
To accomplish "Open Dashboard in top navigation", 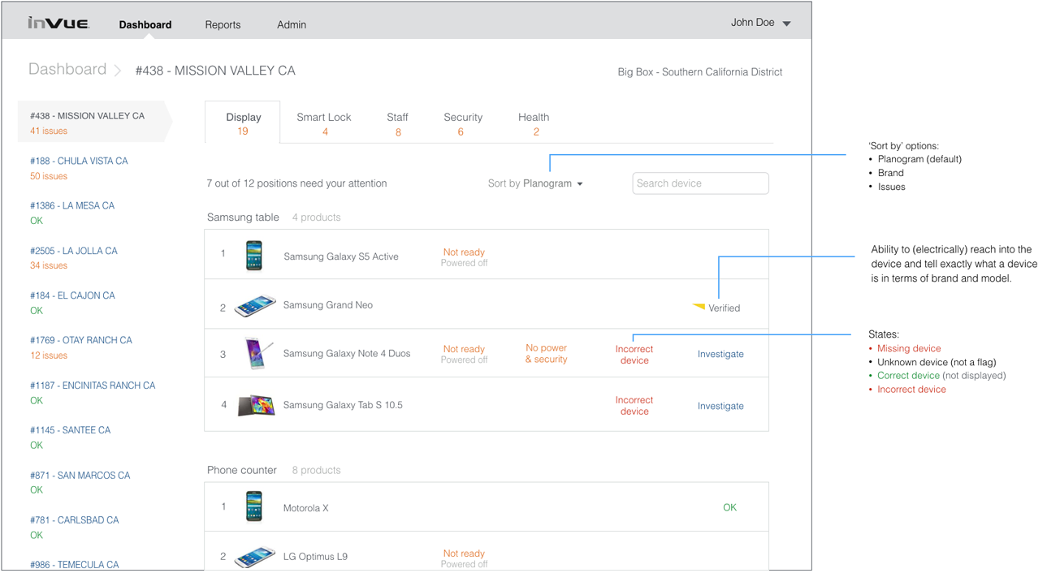I will [x=145, y=24].
